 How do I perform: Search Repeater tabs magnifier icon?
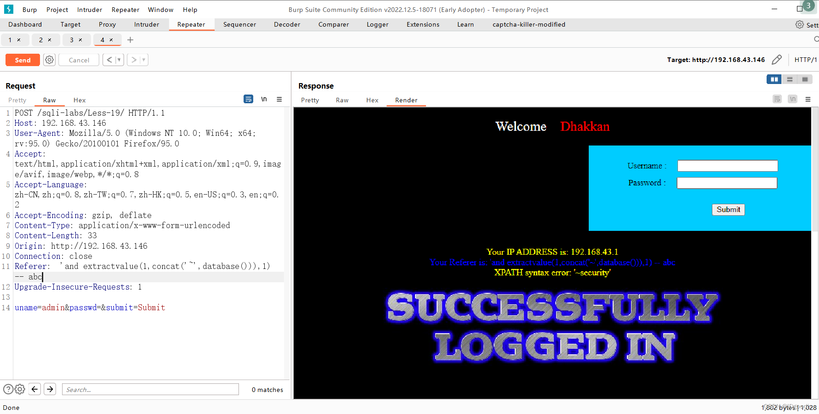tap(816, 39)
